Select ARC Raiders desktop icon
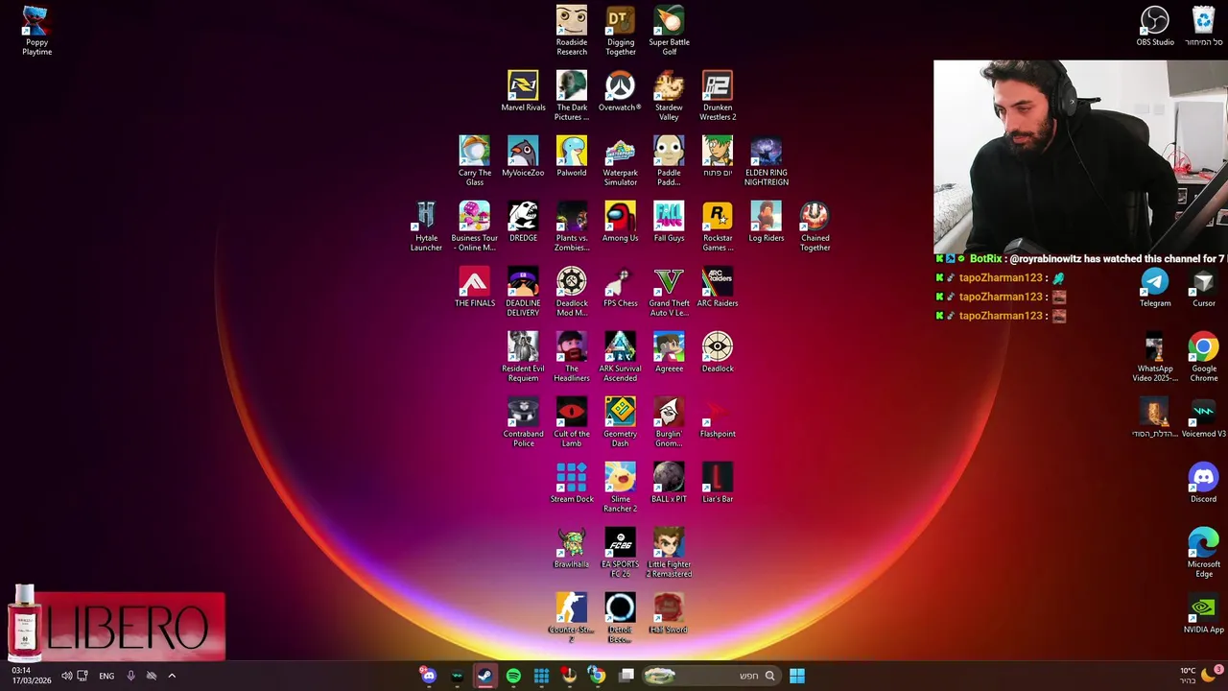Image resolution: width=1228 pixels, height=691 pixels. point(718,287)
